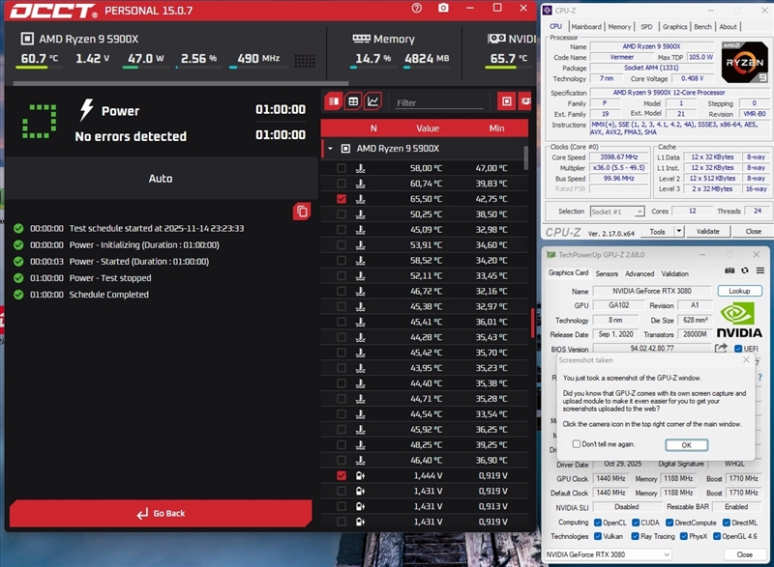This screenshot has width=774, height=567.
Task: Open OCCT help question mark icon
Action: [416, 9]
